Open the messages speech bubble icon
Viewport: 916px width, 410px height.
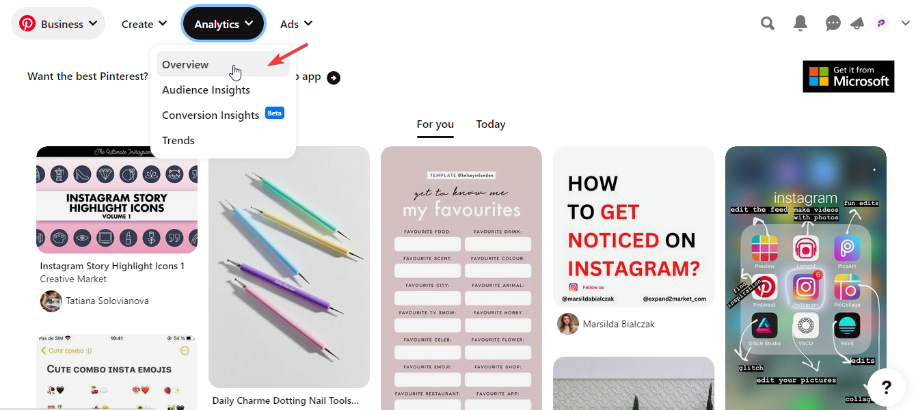coord(833,24)
